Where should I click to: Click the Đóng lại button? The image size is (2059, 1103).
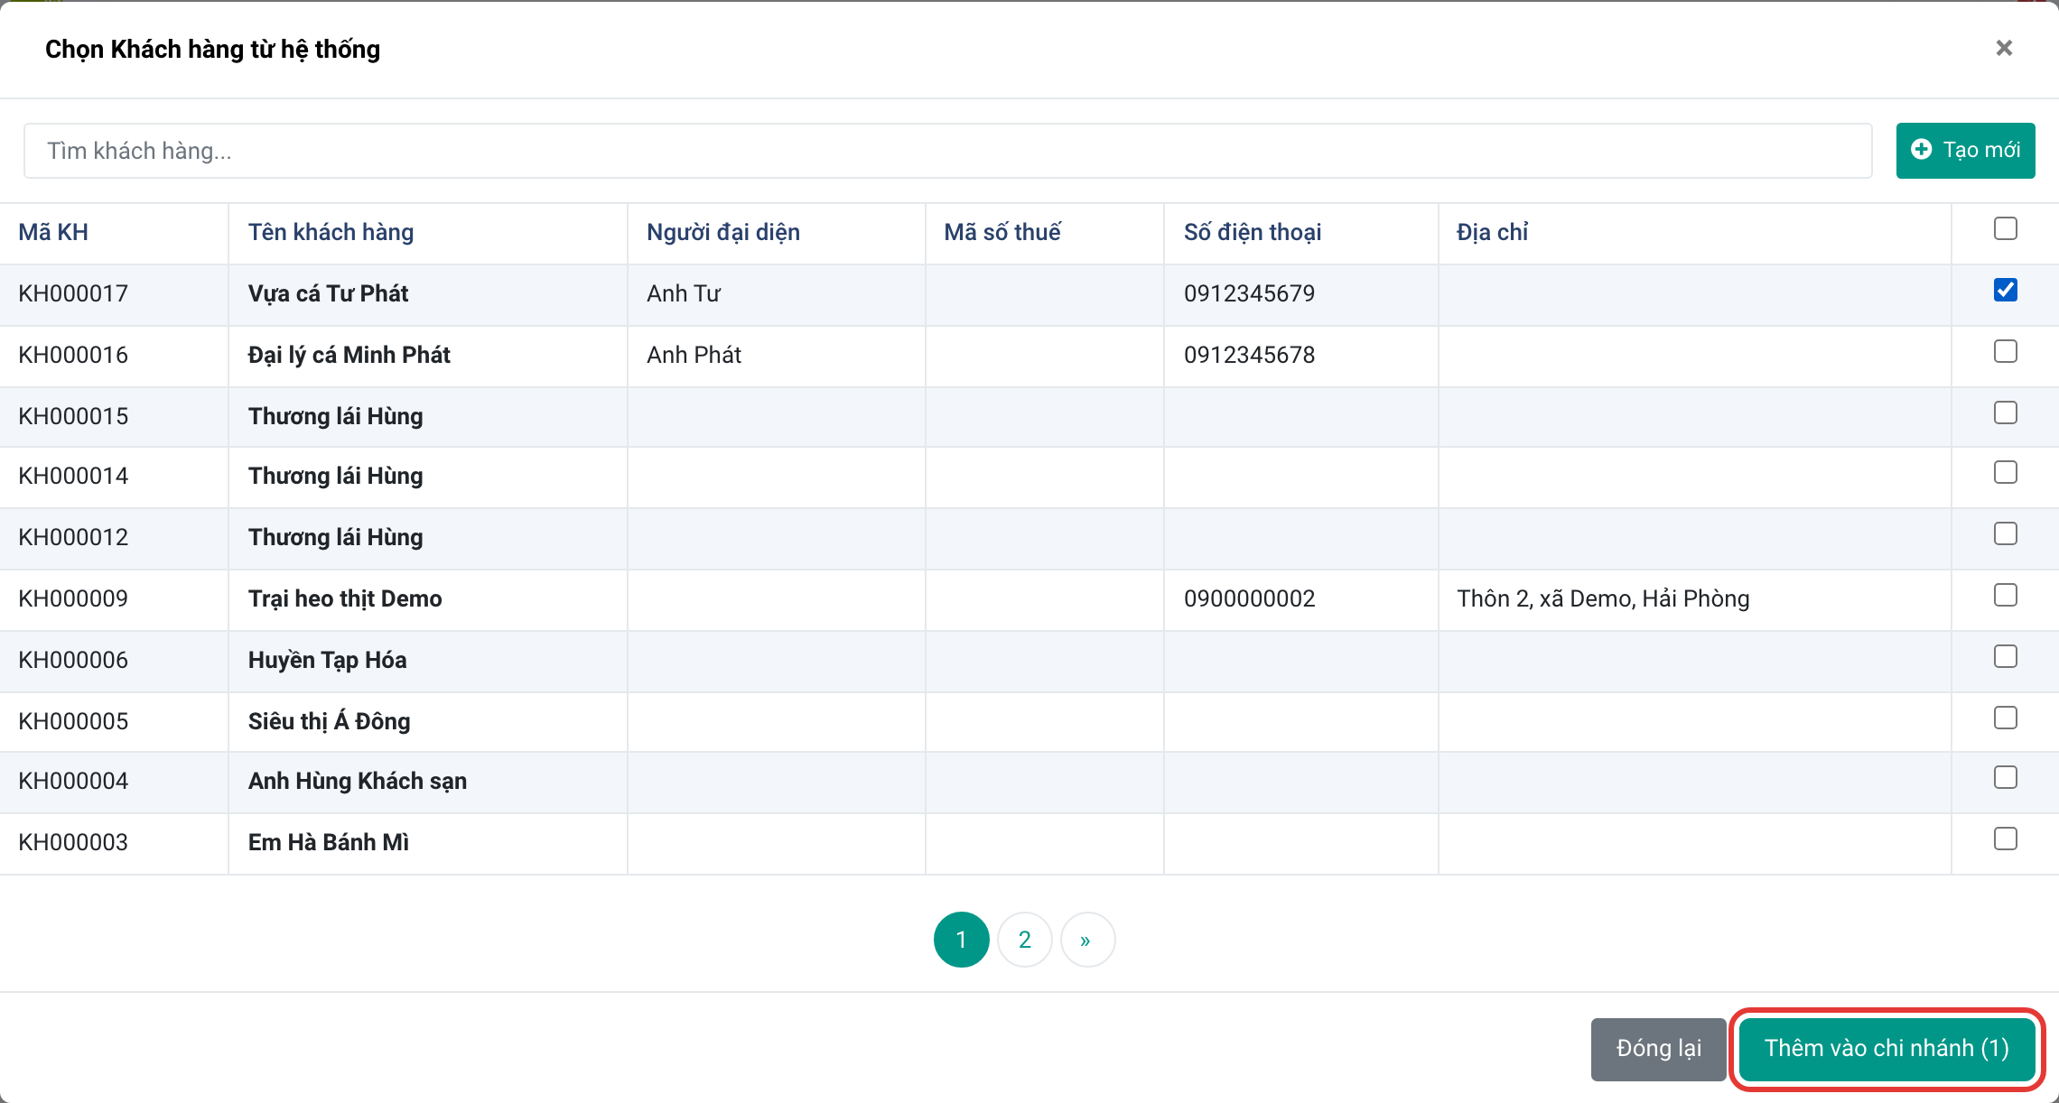click(1658, 1048)
